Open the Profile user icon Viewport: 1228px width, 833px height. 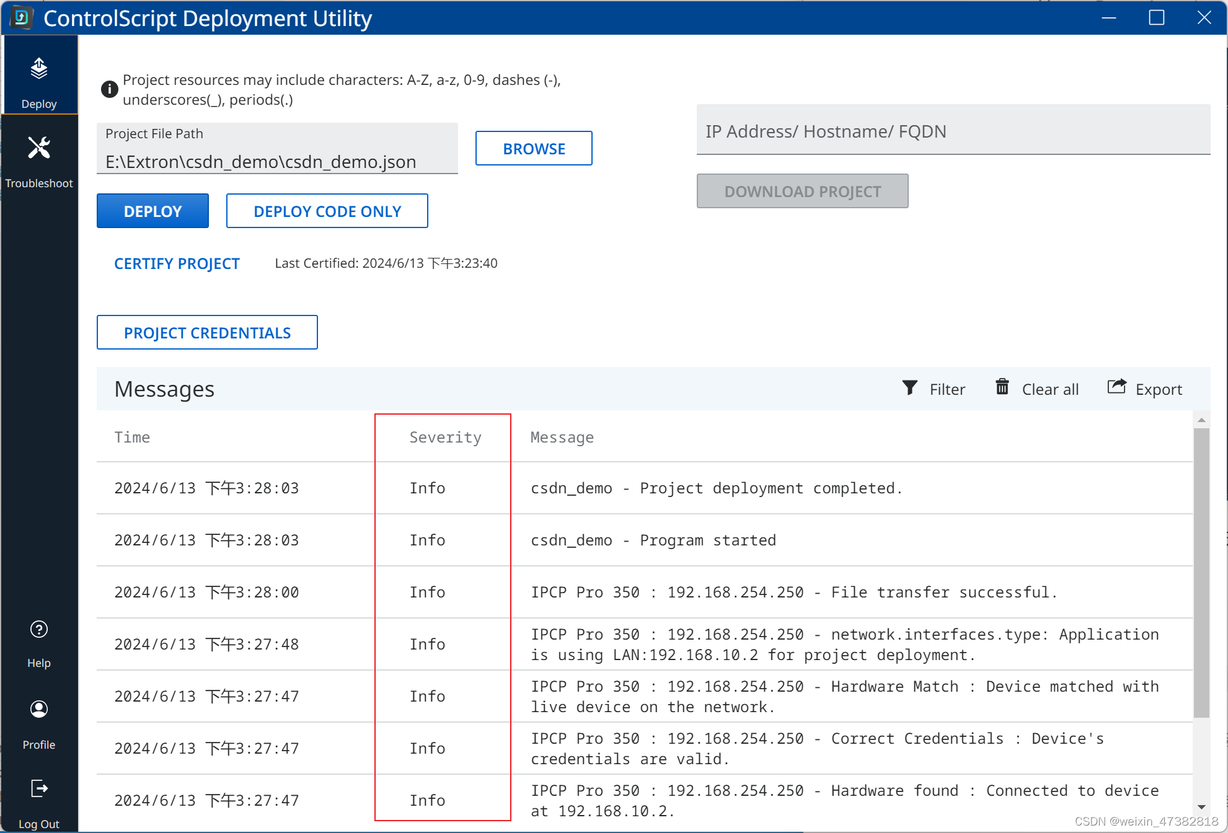point(39,709)
